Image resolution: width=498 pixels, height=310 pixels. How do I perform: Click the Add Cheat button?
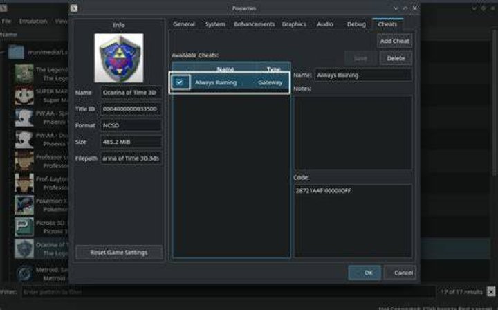(x=394, y=41)
